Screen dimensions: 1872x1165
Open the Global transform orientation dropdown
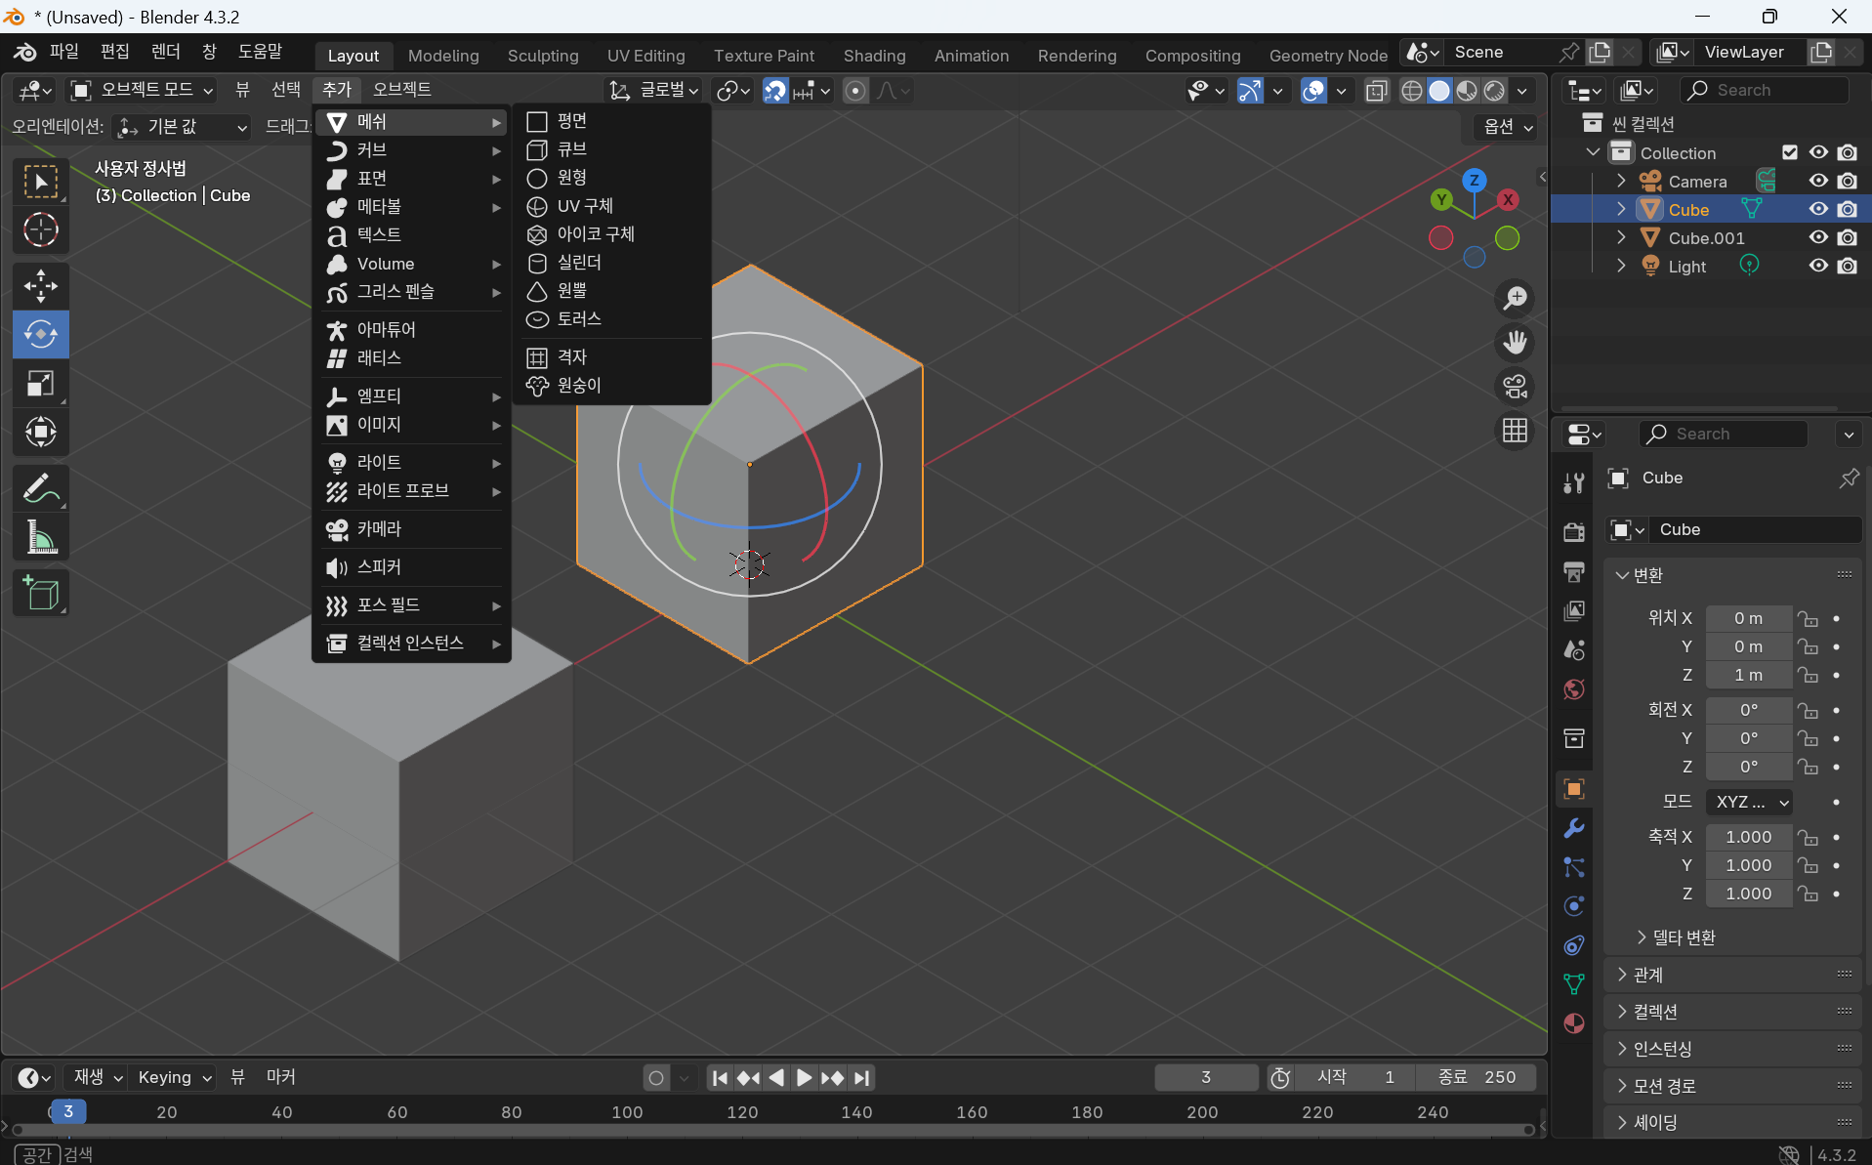tap(653, 90)
